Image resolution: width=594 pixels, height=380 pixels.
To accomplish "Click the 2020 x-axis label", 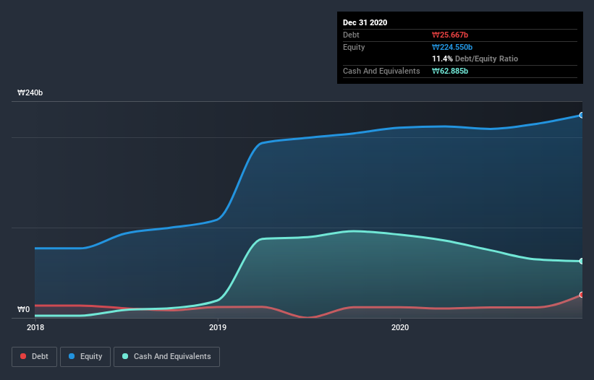I will pyautogui.click(x=400, y=327).
